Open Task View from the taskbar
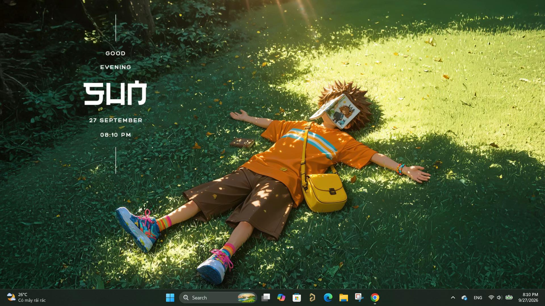 click(266, 297)
